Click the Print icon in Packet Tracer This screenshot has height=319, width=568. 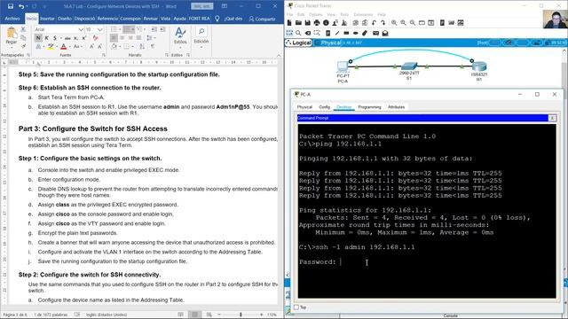tap(317, 23)
